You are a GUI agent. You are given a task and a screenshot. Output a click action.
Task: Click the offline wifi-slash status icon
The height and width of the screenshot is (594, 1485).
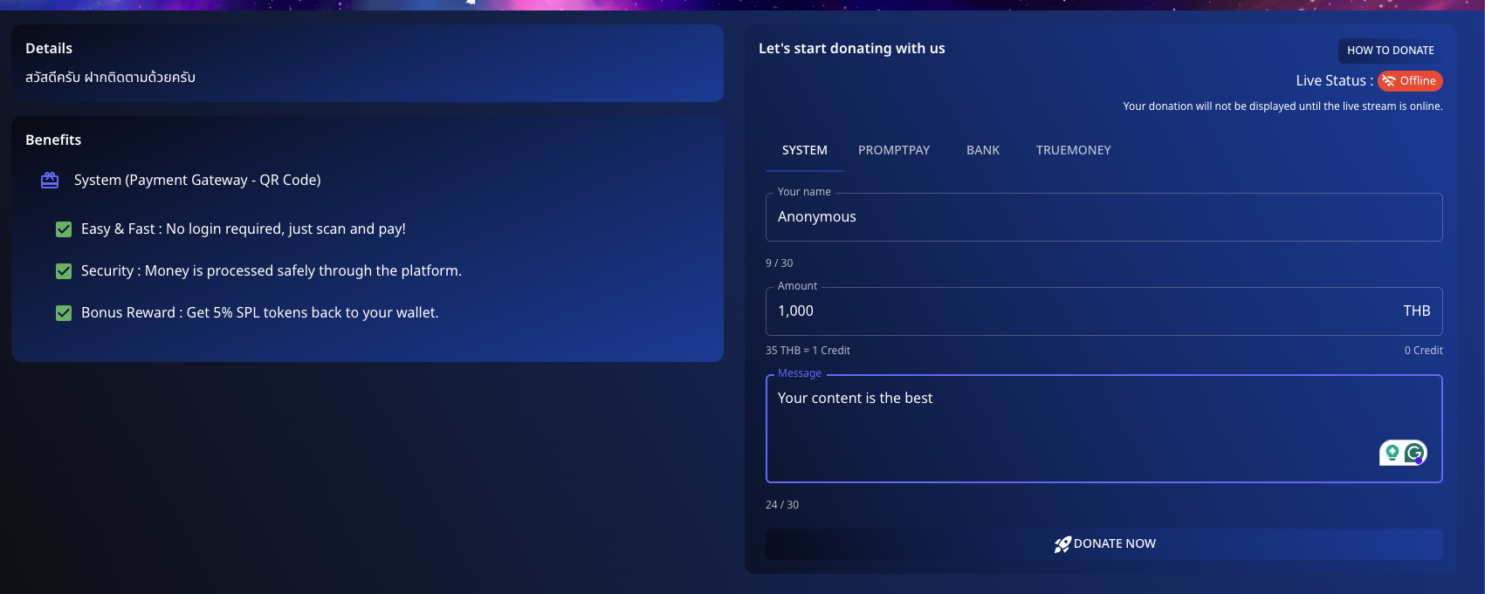[x=1389, y=81]
